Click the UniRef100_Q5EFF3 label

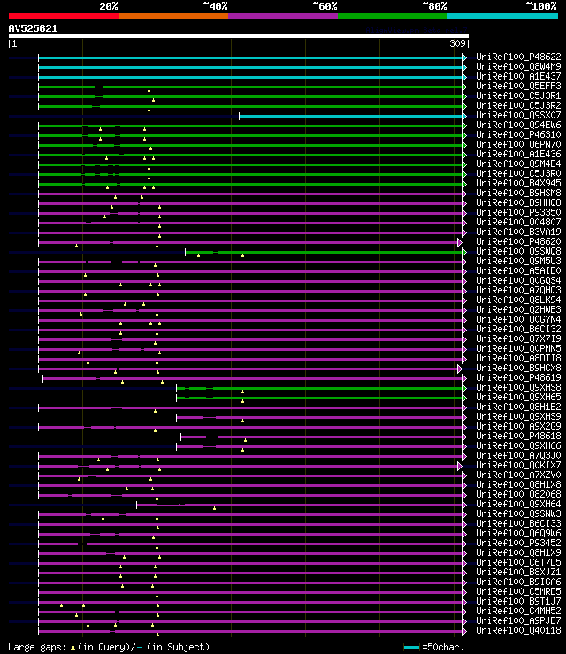point(518,86)
